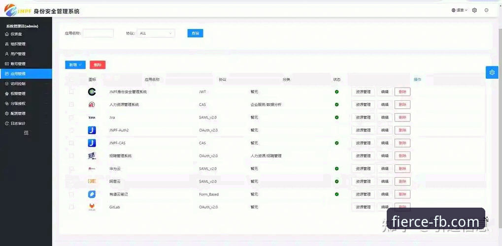The image size is (502, 246).
Task: Focus the 应用名称 search input field
Action: [x=98, y=33]
